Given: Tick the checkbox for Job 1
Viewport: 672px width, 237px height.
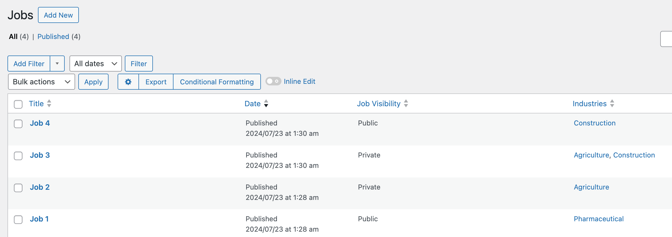Looking at the screenshot, I should pyautogui.click(x=18, y=219).
